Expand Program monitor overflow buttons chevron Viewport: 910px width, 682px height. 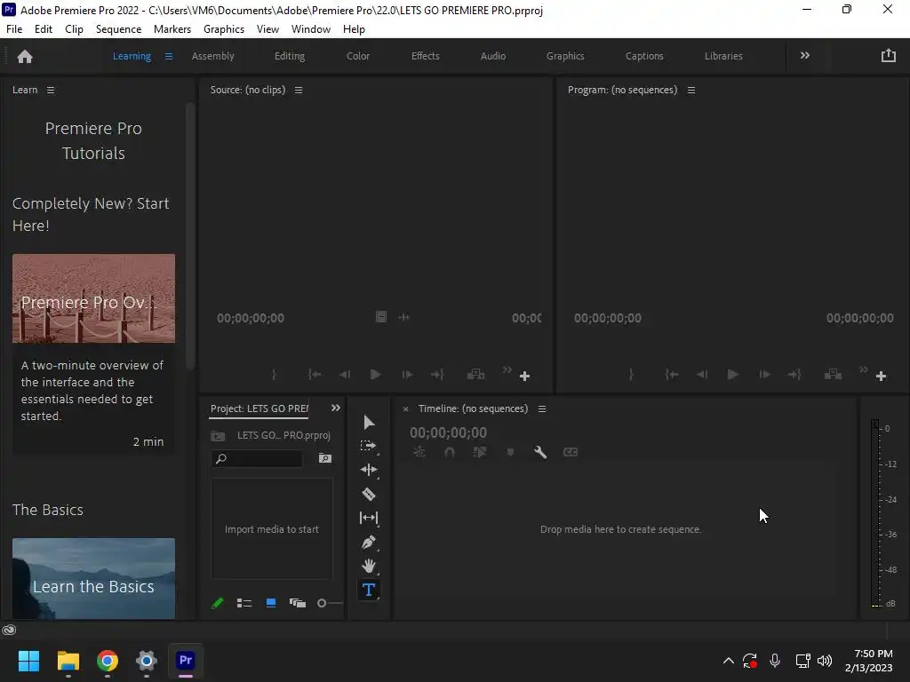point(864,369)
